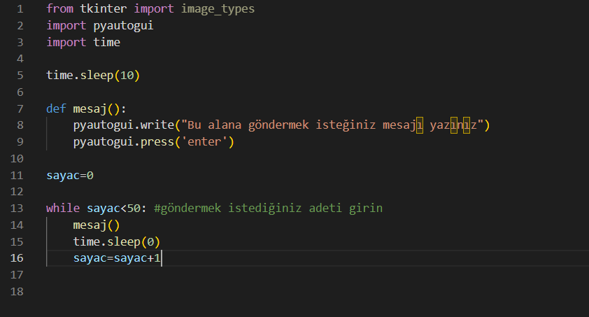Click the empty line 17 in editor
This screenshot has width=589, height=317.
tap(315, 275)
